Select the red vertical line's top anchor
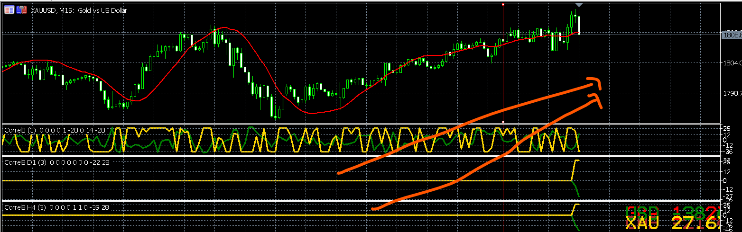 [x=503, y=4]
